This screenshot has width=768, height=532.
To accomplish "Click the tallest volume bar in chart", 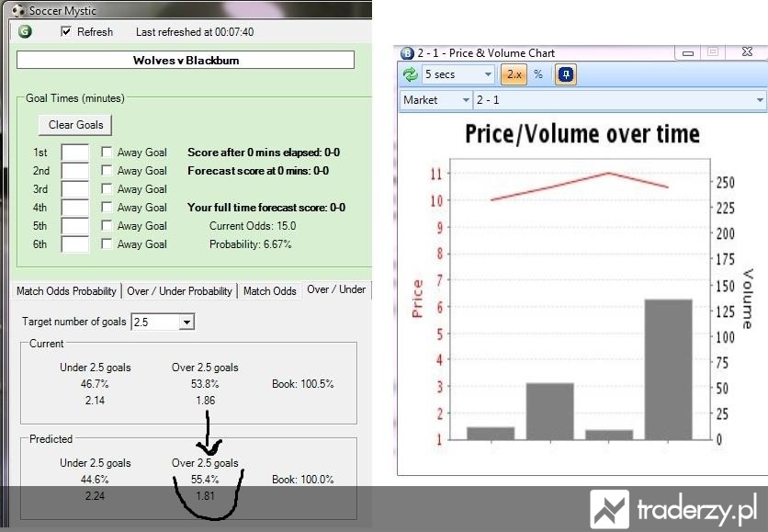I will pyautogui.click(x=668, y=369).
